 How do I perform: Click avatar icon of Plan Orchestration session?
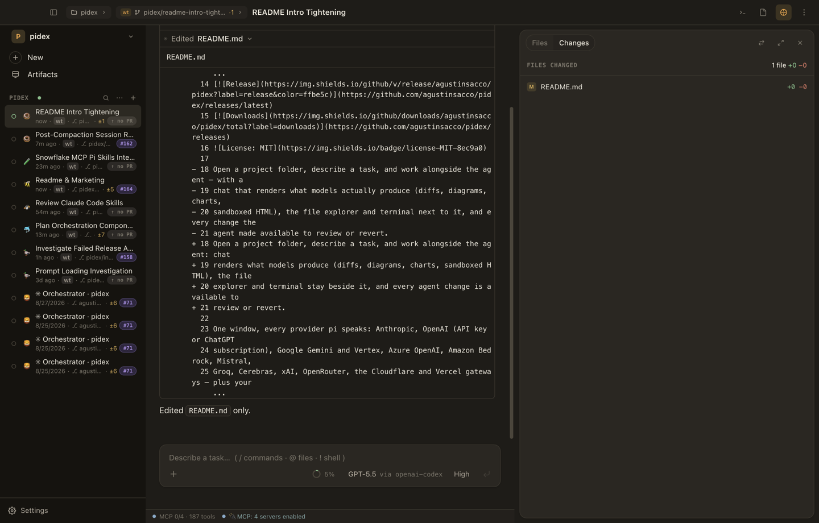27,230
